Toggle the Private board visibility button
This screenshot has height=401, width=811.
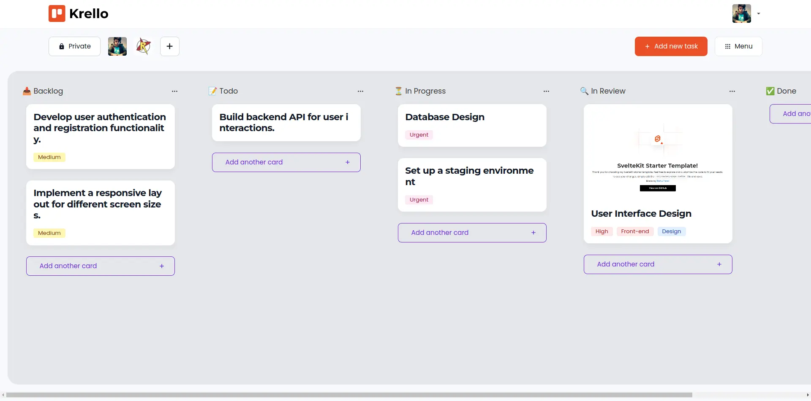[74, 46]
